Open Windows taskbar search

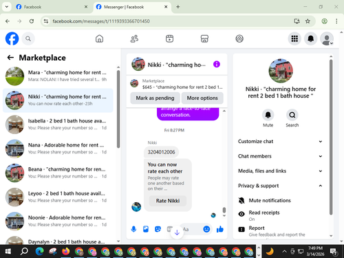pos(24,251)
